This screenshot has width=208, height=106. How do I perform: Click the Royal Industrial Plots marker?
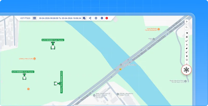click(x=186, y=81)
